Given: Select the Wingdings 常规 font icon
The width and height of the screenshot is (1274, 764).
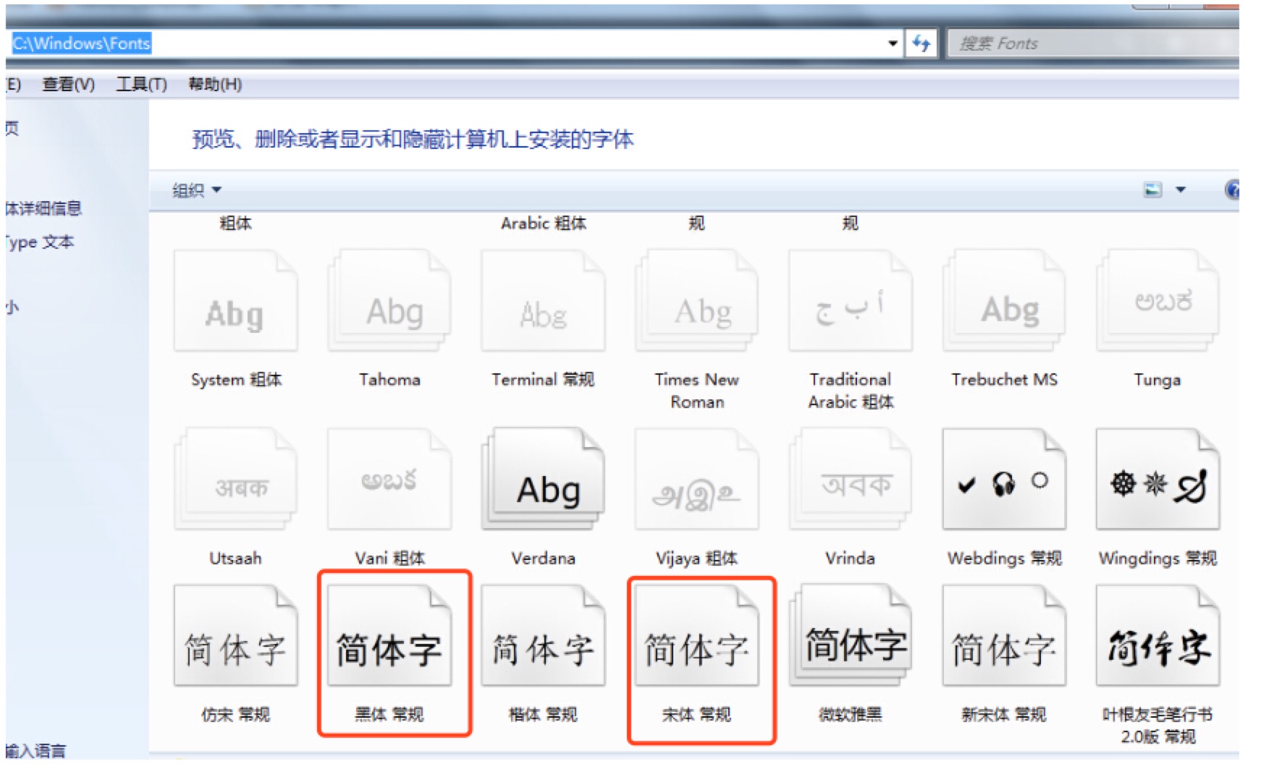Looking at the screenshot, I should pyautogui.click(x=1157, y=479).
